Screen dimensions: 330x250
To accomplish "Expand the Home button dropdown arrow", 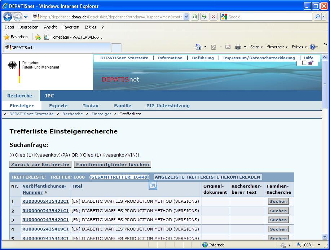I will tap(205, 47).
